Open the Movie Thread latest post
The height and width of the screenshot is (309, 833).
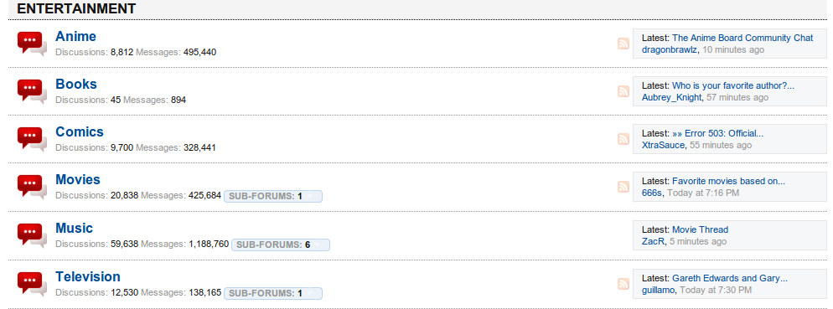tap(701, 230)
